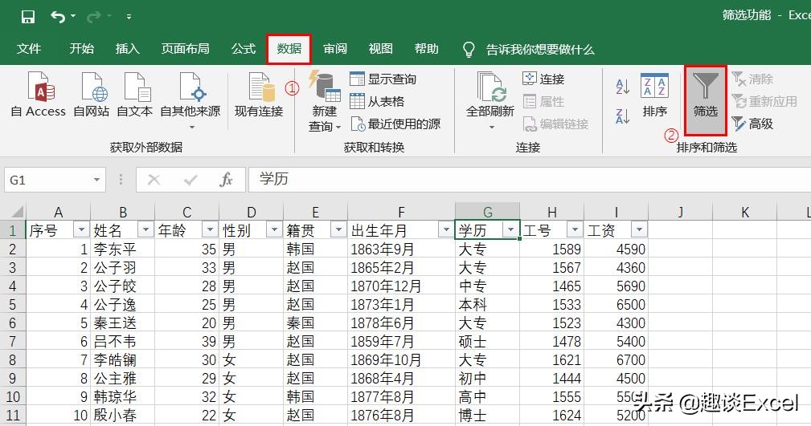The image size is (811, 426).
Task: Select column A header
Action: click(x=58, y=212)
